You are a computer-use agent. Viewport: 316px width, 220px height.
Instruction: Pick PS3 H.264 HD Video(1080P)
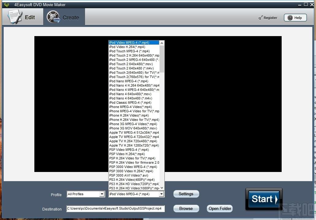pyautogui.click(x=134, y=188)
